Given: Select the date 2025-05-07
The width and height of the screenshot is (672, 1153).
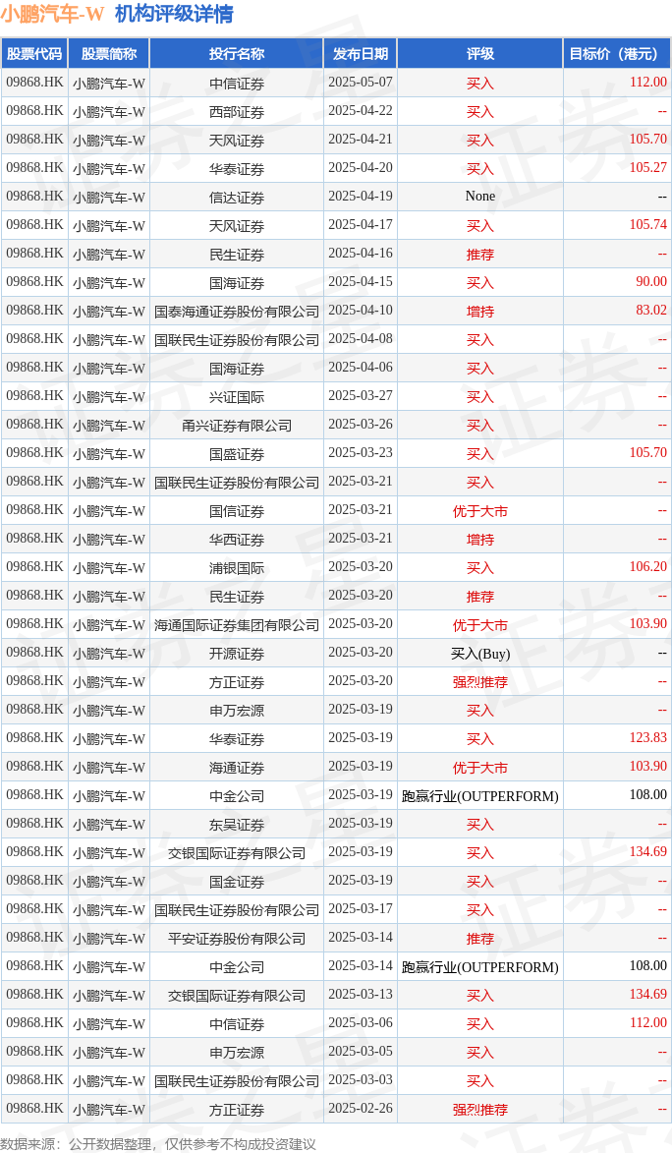Looking at the screenshot, I should [361, 83].
